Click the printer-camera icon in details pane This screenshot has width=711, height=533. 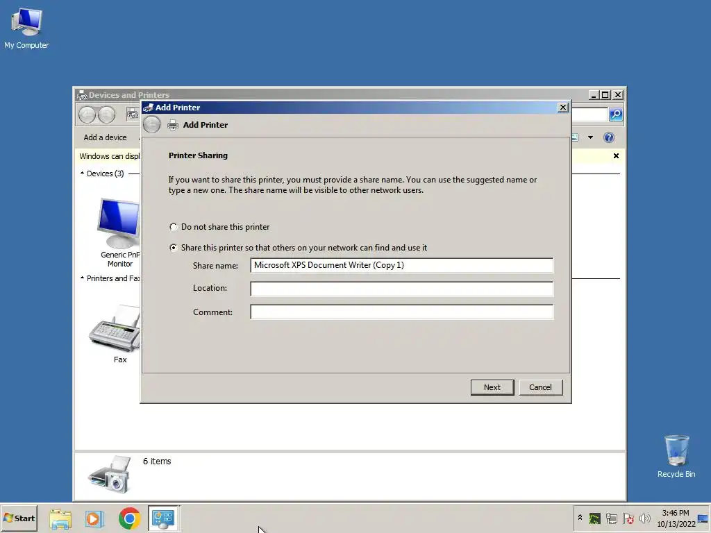click(110, 474)
